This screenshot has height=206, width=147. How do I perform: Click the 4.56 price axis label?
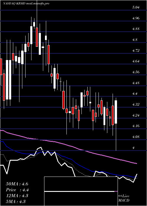pyautogui.click(x=136, y=72)
